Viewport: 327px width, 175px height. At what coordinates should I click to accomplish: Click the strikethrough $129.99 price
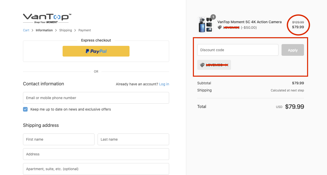pos(298,22)
